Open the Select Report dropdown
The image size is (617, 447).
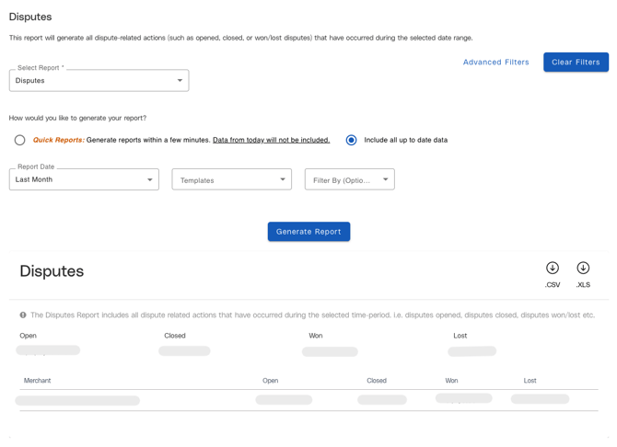click(99, 81)
